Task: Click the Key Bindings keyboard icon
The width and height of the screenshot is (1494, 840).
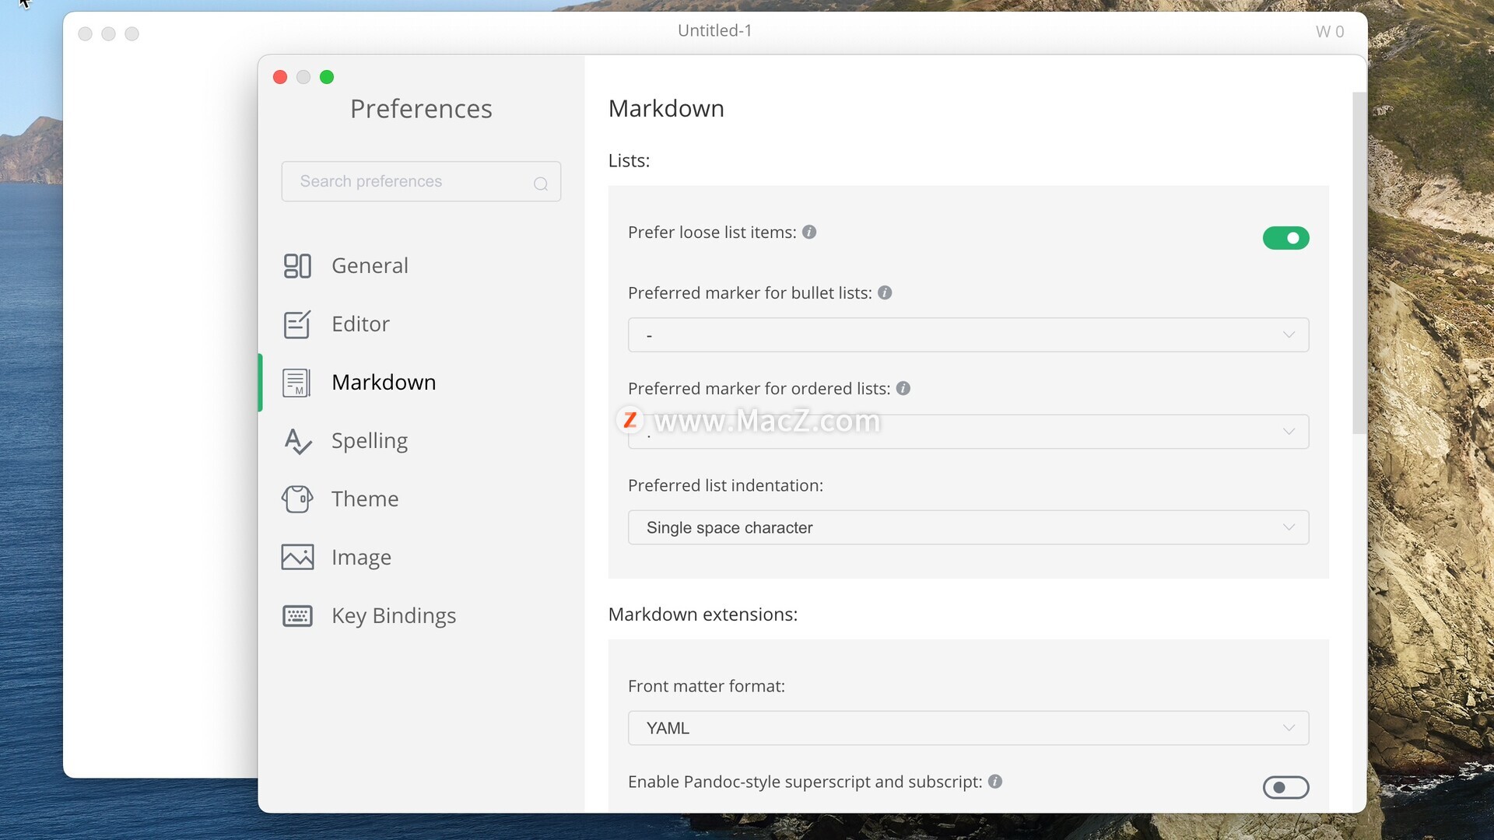Action: (x=296, y=616)
